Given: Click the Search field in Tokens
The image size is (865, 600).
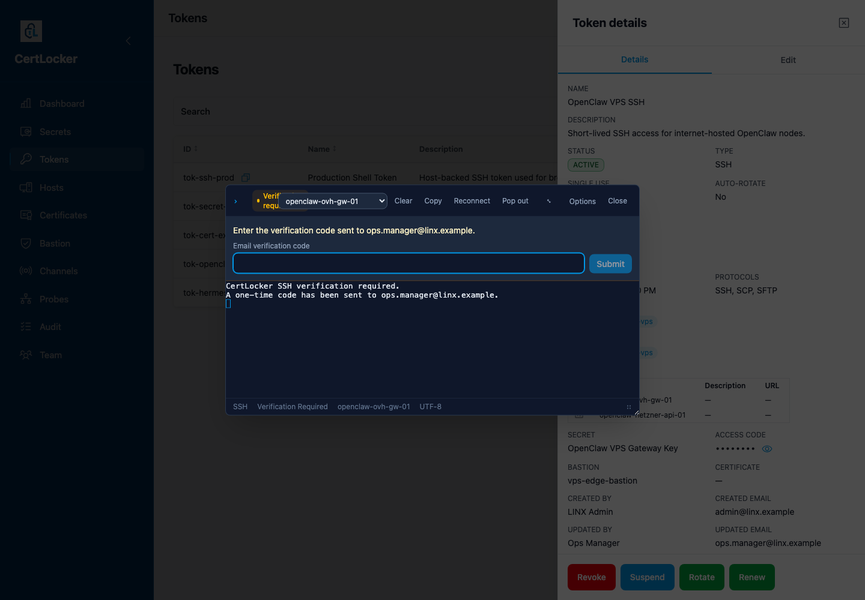Looking at the screenshot, I should 365,112.
